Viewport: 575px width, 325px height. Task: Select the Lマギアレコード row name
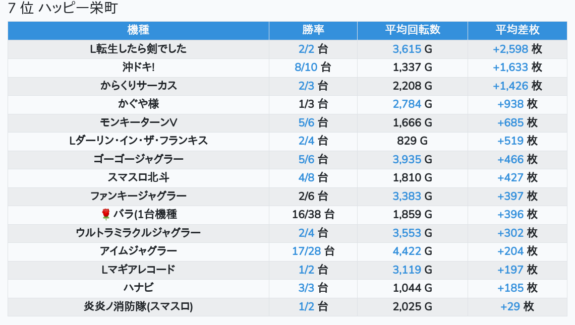click(x=138, y=269)
